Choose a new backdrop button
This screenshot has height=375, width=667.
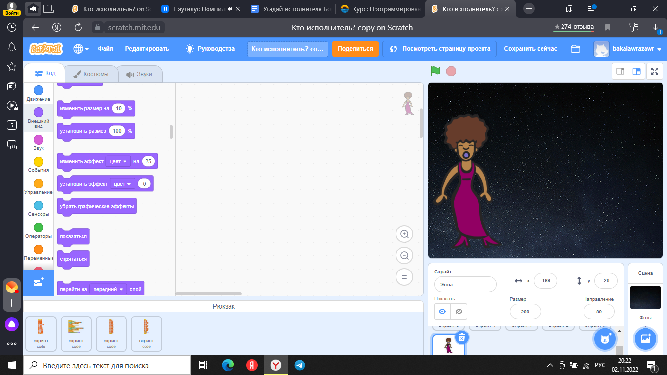(x=646, y=339)
